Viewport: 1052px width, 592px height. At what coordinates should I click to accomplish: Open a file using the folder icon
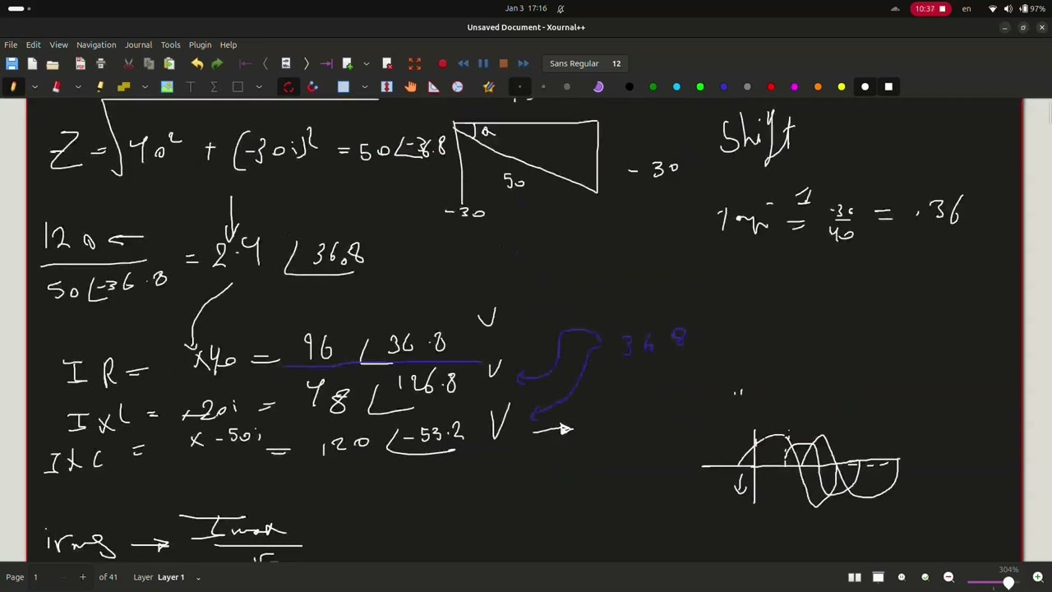pyautogui.click(x=53, y=63)
